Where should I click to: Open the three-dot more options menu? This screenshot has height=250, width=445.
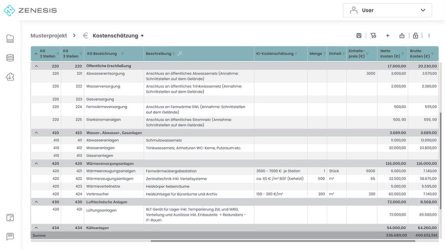click(x=429, y=36)
